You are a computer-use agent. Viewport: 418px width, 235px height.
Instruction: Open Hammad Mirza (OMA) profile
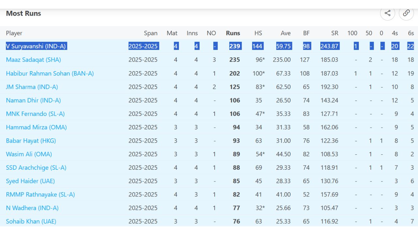point(36,127)
